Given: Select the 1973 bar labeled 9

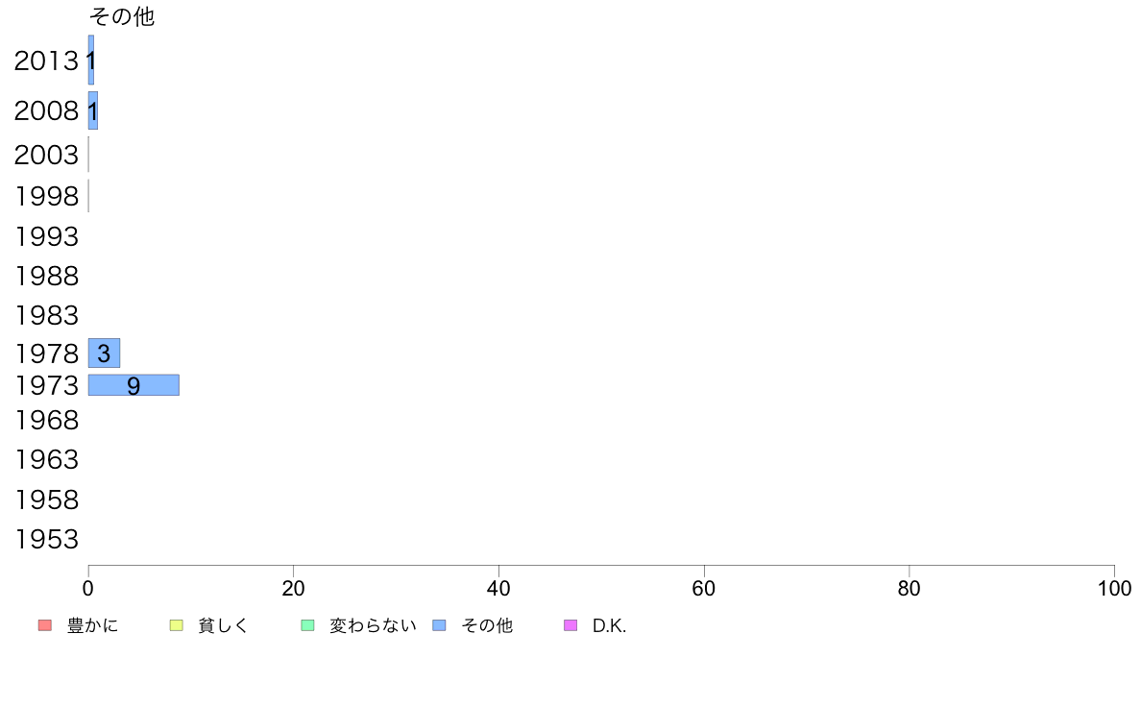Looking at the screenshot, I should (x=134, y=385).
